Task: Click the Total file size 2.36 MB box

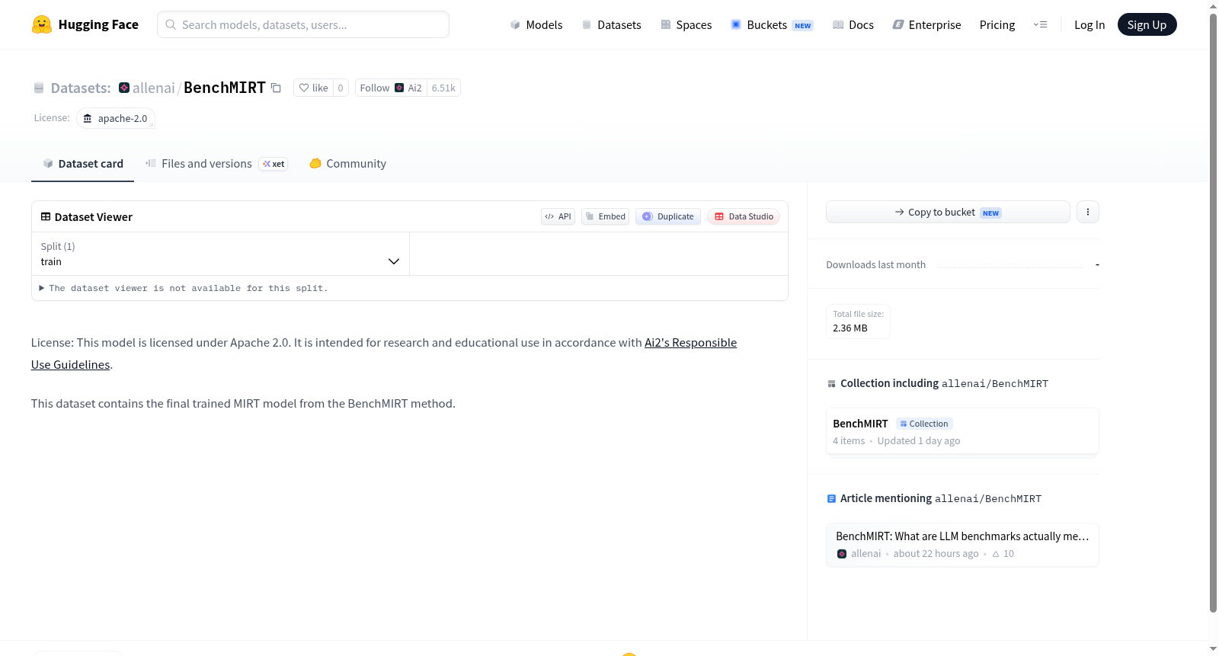Action: coord(858,321)
